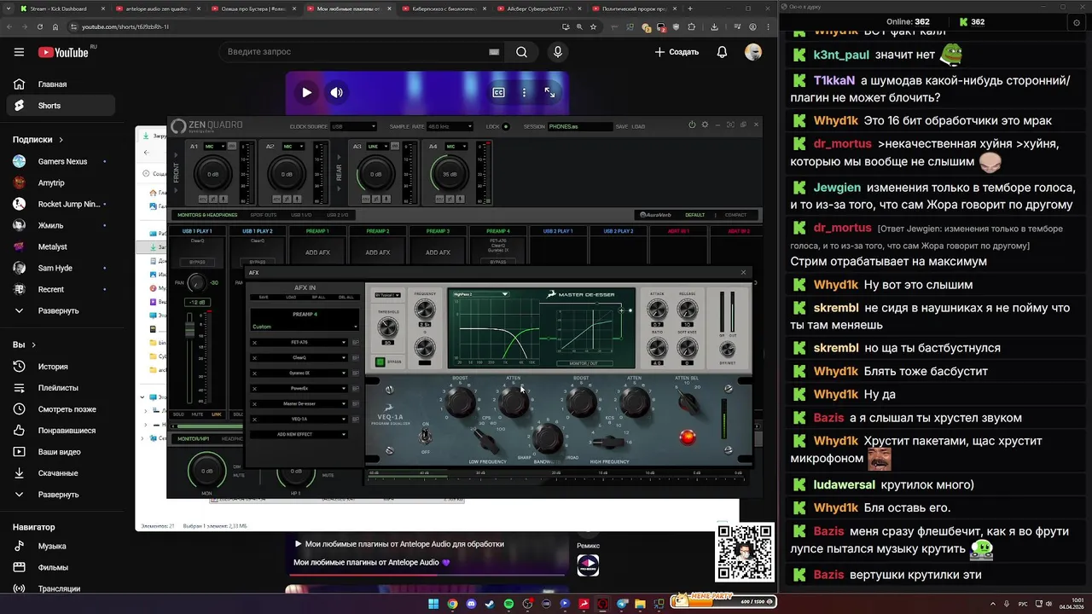
Task: Open Музыка in the Навигатор section
Action: point(59,547)
